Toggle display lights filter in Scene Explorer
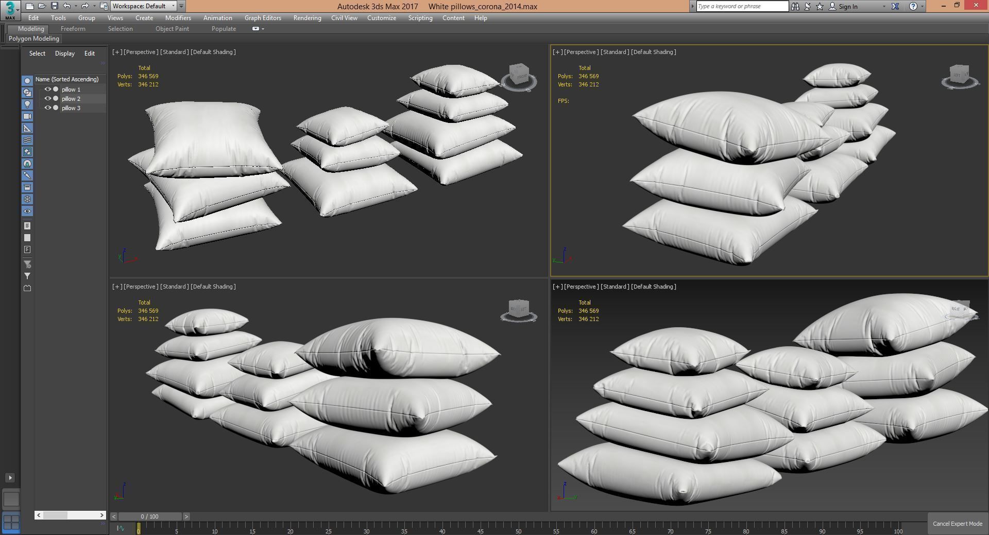 (x=27, y=104)
